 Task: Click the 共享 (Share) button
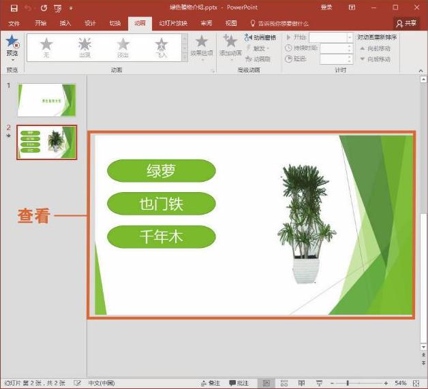(x=406, y=23)
